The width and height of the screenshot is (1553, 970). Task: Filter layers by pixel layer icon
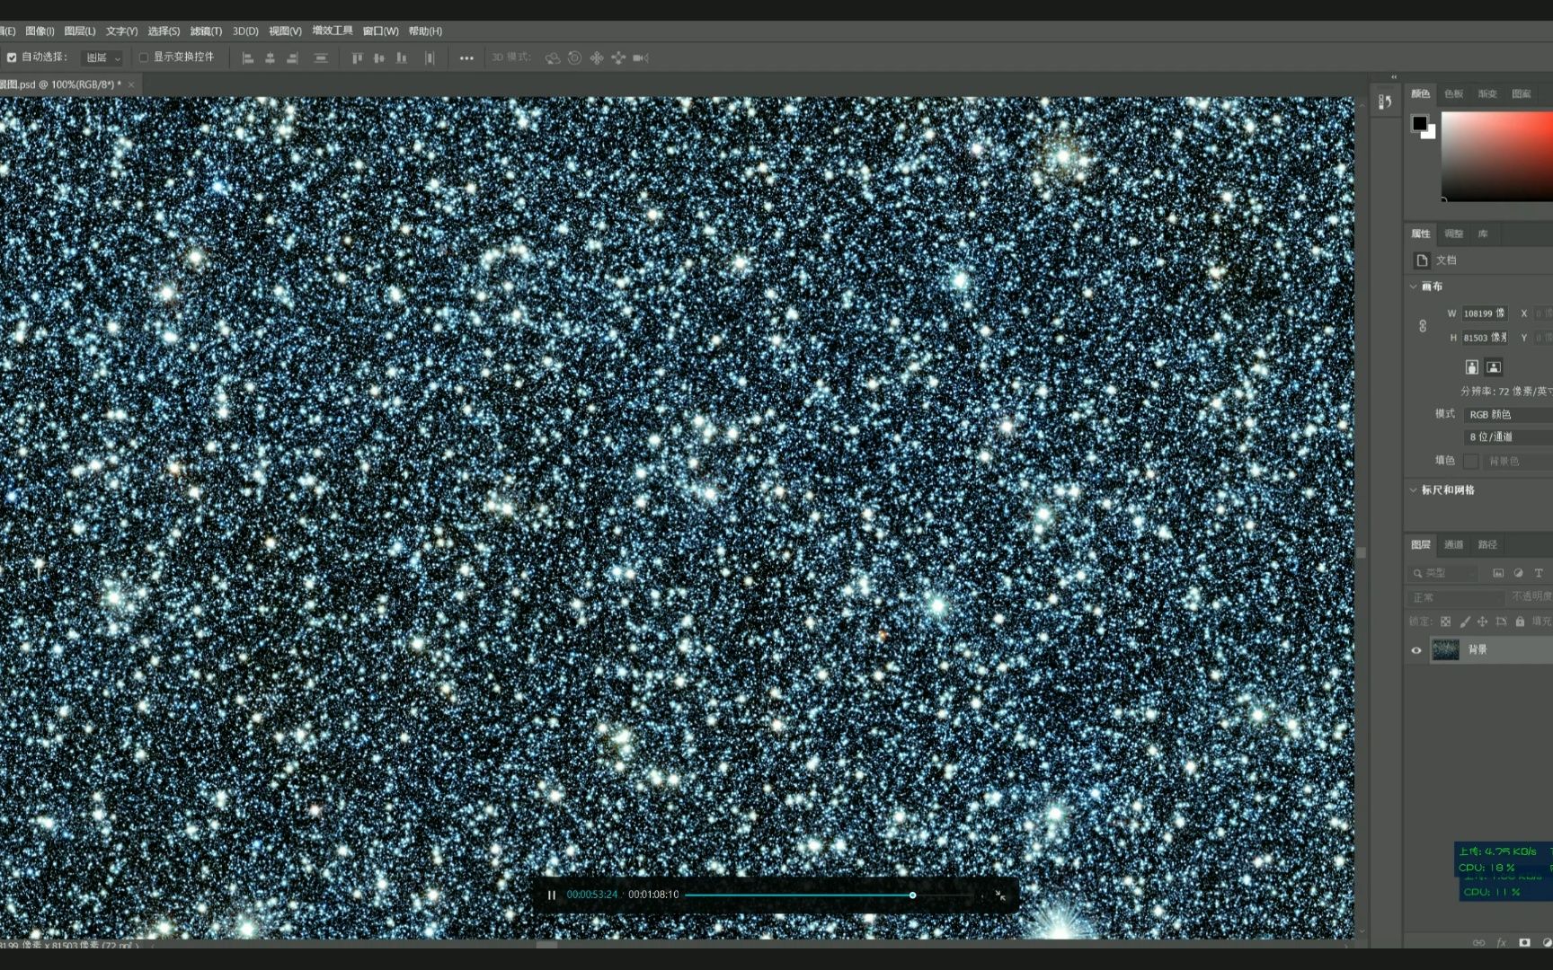pos(1498,573)
